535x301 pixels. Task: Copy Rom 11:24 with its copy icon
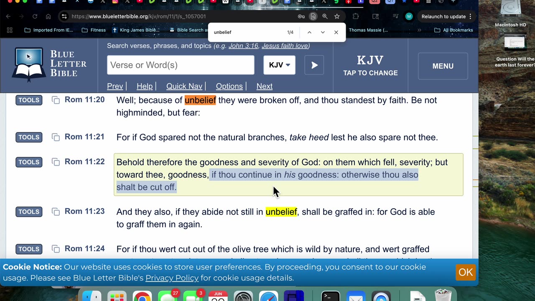[x=56, y=249]
